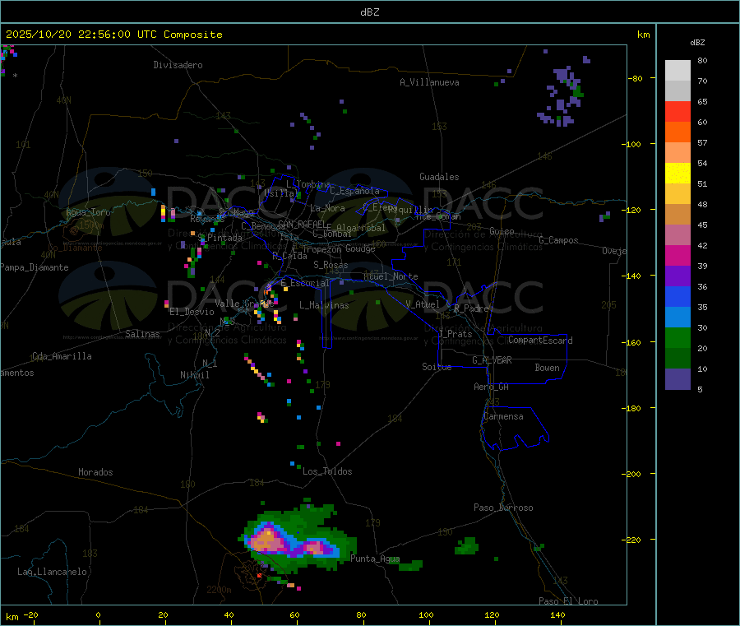Viewport: 740px width, 626px height.
Task: Click the A_Villanueva location label
Action: [429, 82]
